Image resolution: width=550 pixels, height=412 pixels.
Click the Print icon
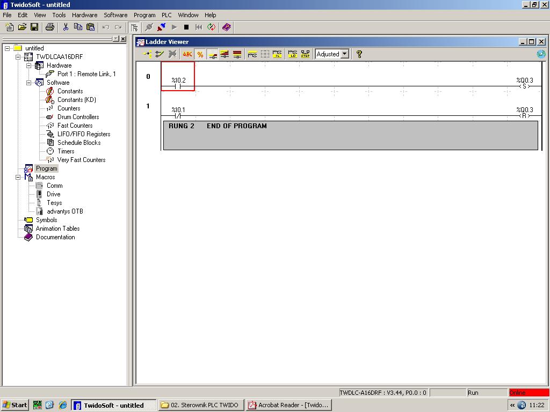click(50, 27)
